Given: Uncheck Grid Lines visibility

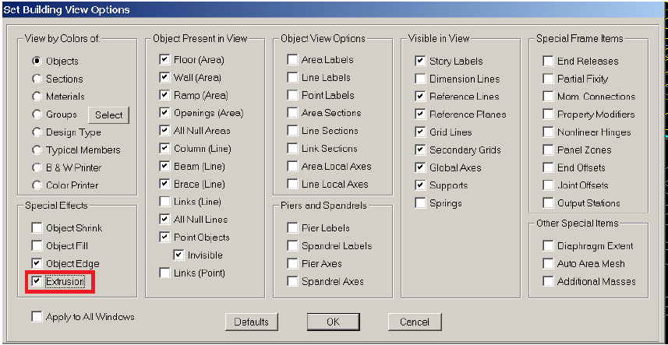Looking at the screenshot, I should 420,132.
